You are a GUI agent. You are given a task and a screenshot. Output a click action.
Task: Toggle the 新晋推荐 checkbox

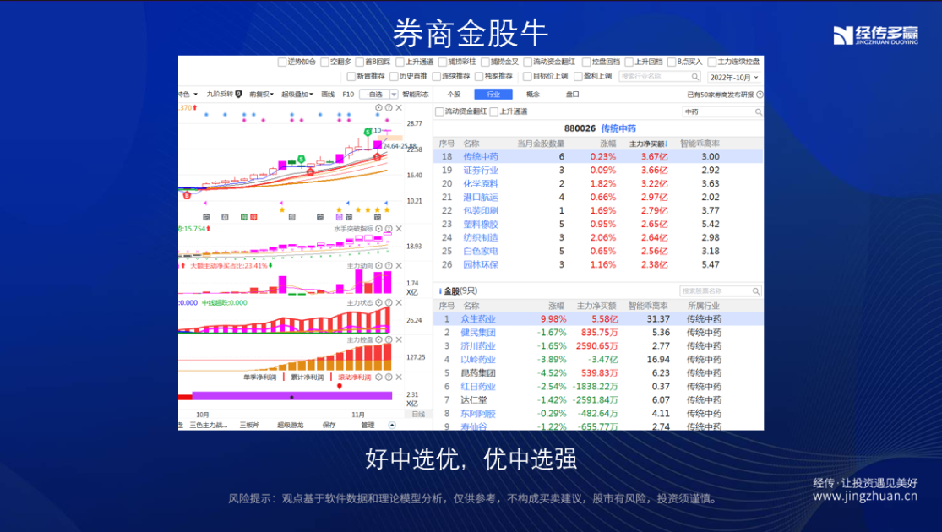tap(351, 76)
